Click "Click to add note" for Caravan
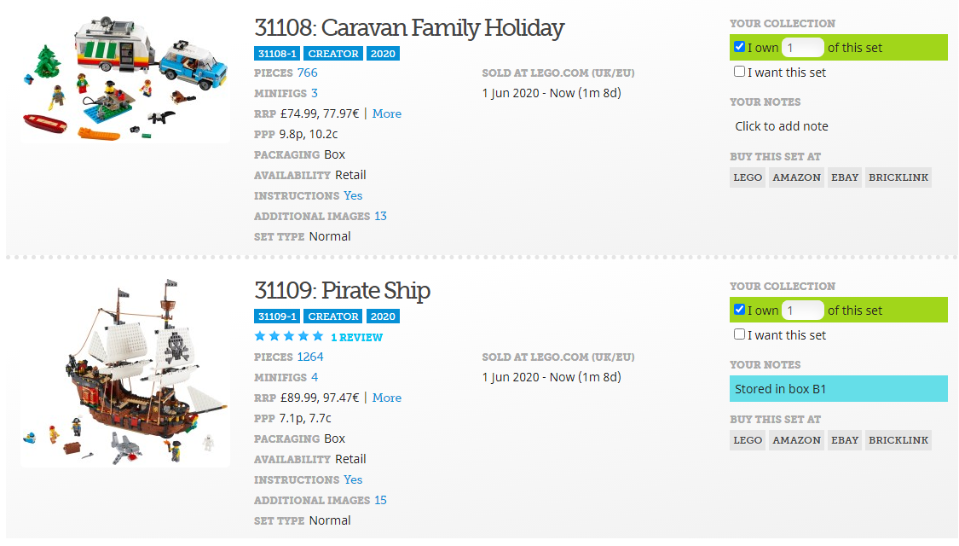The image size is (959, 546). point(782,126)
